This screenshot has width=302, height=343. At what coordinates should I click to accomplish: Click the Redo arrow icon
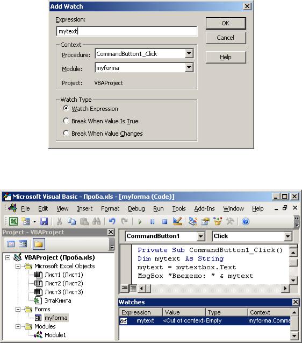click(125, 221)
